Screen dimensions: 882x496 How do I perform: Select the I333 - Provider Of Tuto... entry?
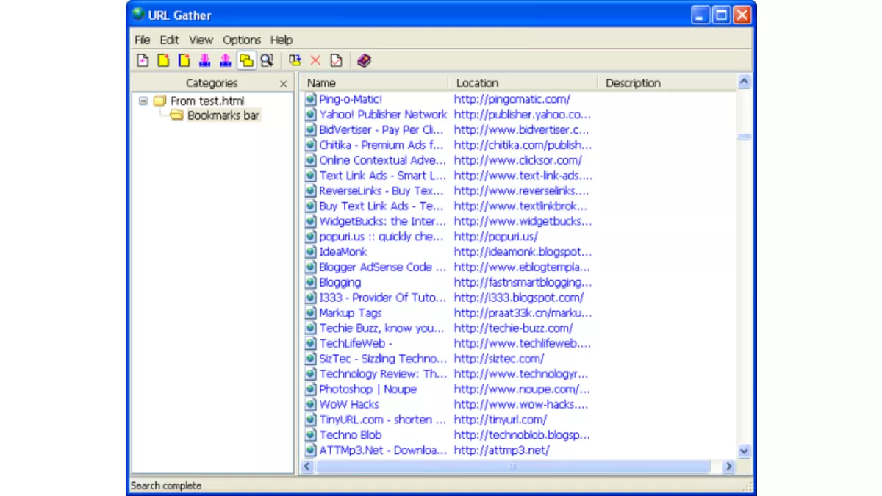tap(382, 298)
